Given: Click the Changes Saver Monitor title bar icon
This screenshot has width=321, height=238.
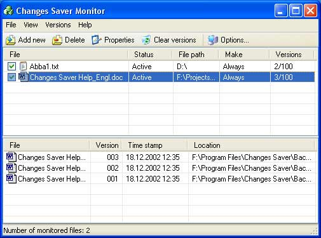Looking at the screenshot, I should point(8,11).
